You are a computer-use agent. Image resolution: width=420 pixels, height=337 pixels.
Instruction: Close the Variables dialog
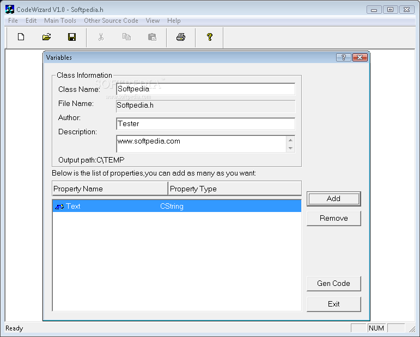(360, 57)
